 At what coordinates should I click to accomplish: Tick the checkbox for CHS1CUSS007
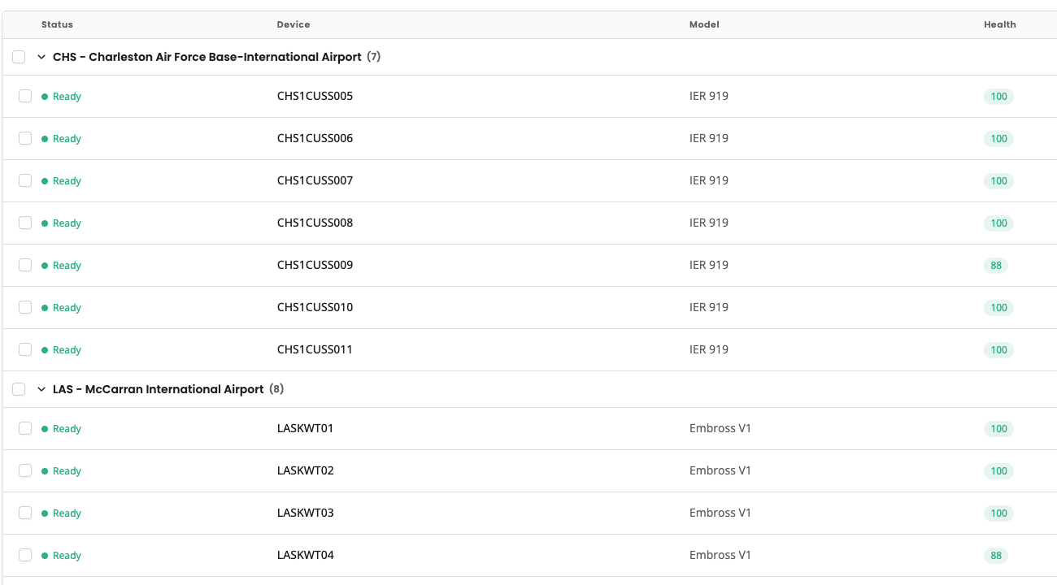coord(25,180)
